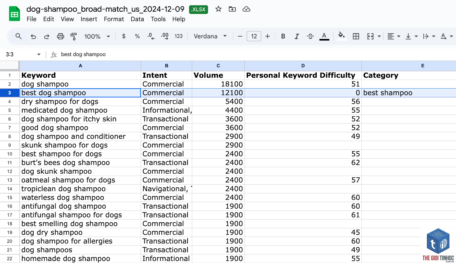Select cell 'homemade dog shampoo'
456x263 pixels.
(80, 259)
